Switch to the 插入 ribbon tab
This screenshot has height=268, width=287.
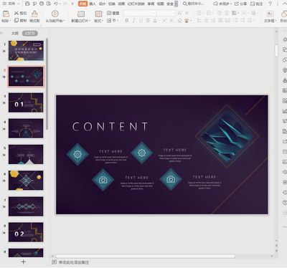pyautogui.click(x=93, y=4)
